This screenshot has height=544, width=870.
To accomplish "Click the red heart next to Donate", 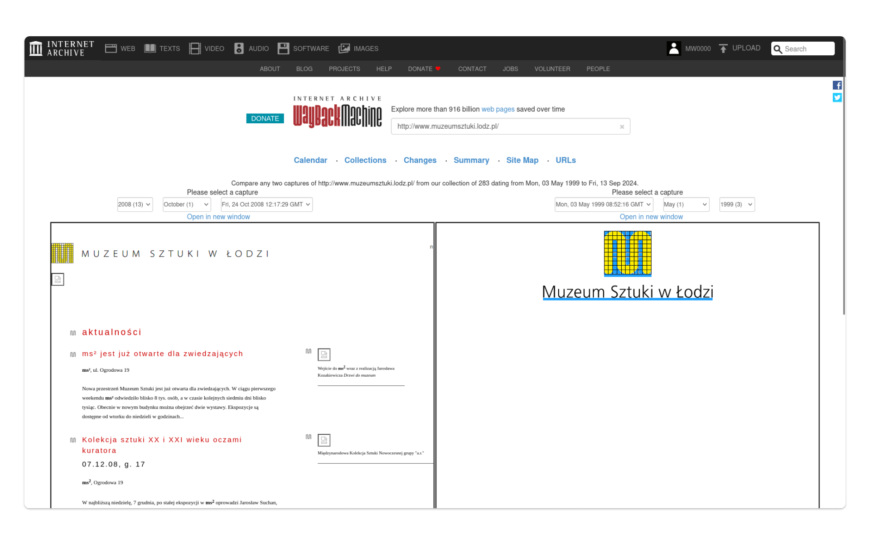I will [438, 69].
